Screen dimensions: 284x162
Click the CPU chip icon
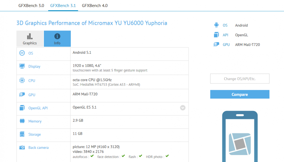click(22, 80)
